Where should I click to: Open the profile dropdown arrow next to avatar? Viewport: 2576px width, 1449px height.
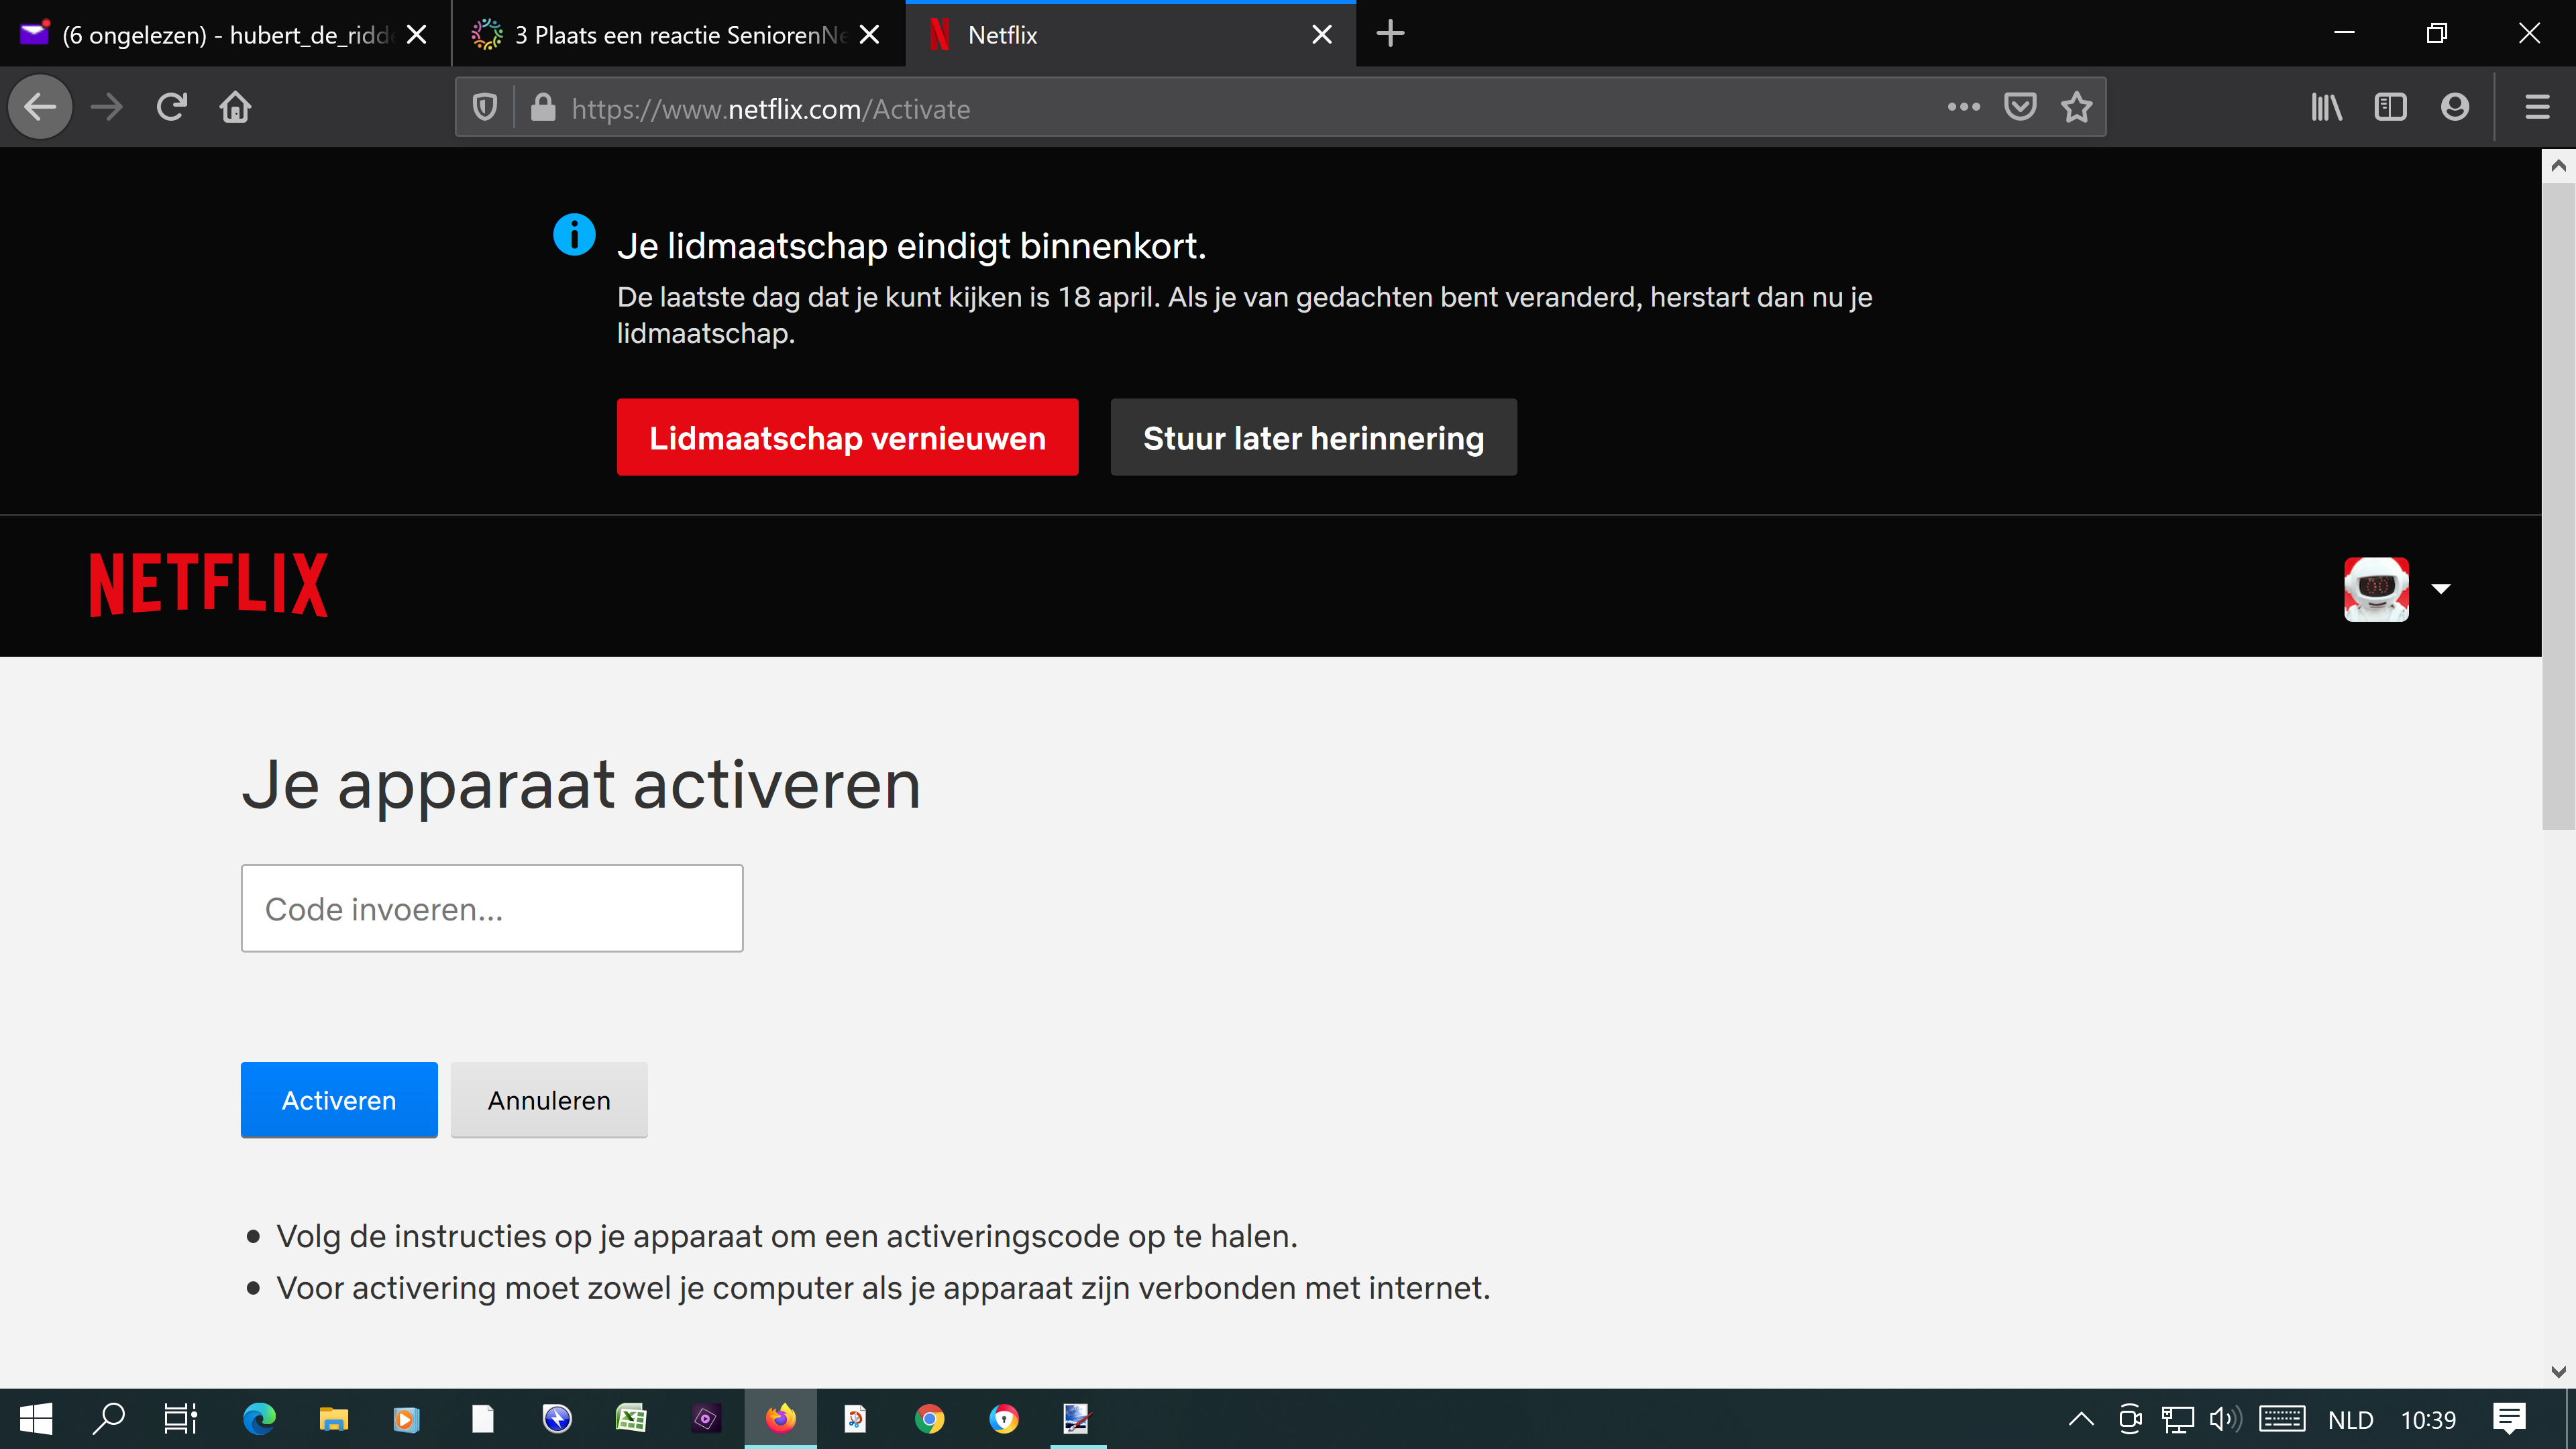click(x=2440, y=589)
